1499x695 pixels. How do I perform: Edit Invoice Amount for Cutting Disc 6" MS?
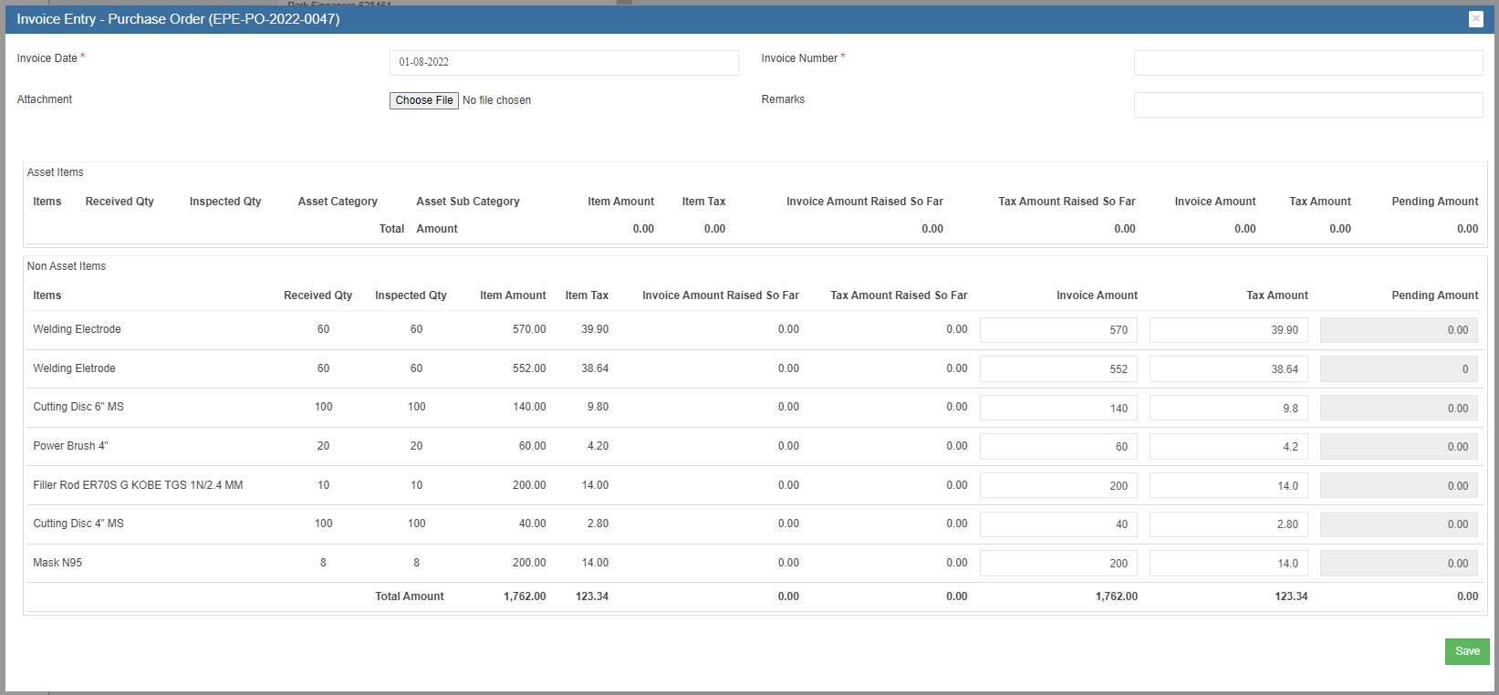[x=1057, y=409]
